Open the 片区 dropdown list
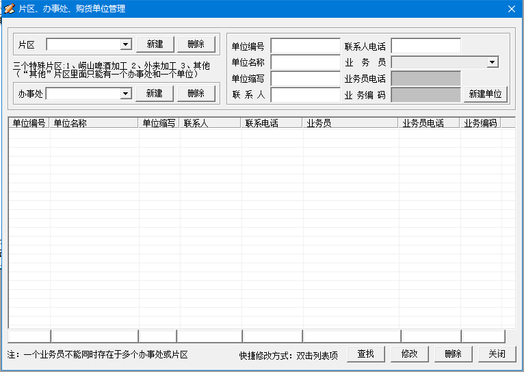Viewport: 524px width, 372px height. 126,44
